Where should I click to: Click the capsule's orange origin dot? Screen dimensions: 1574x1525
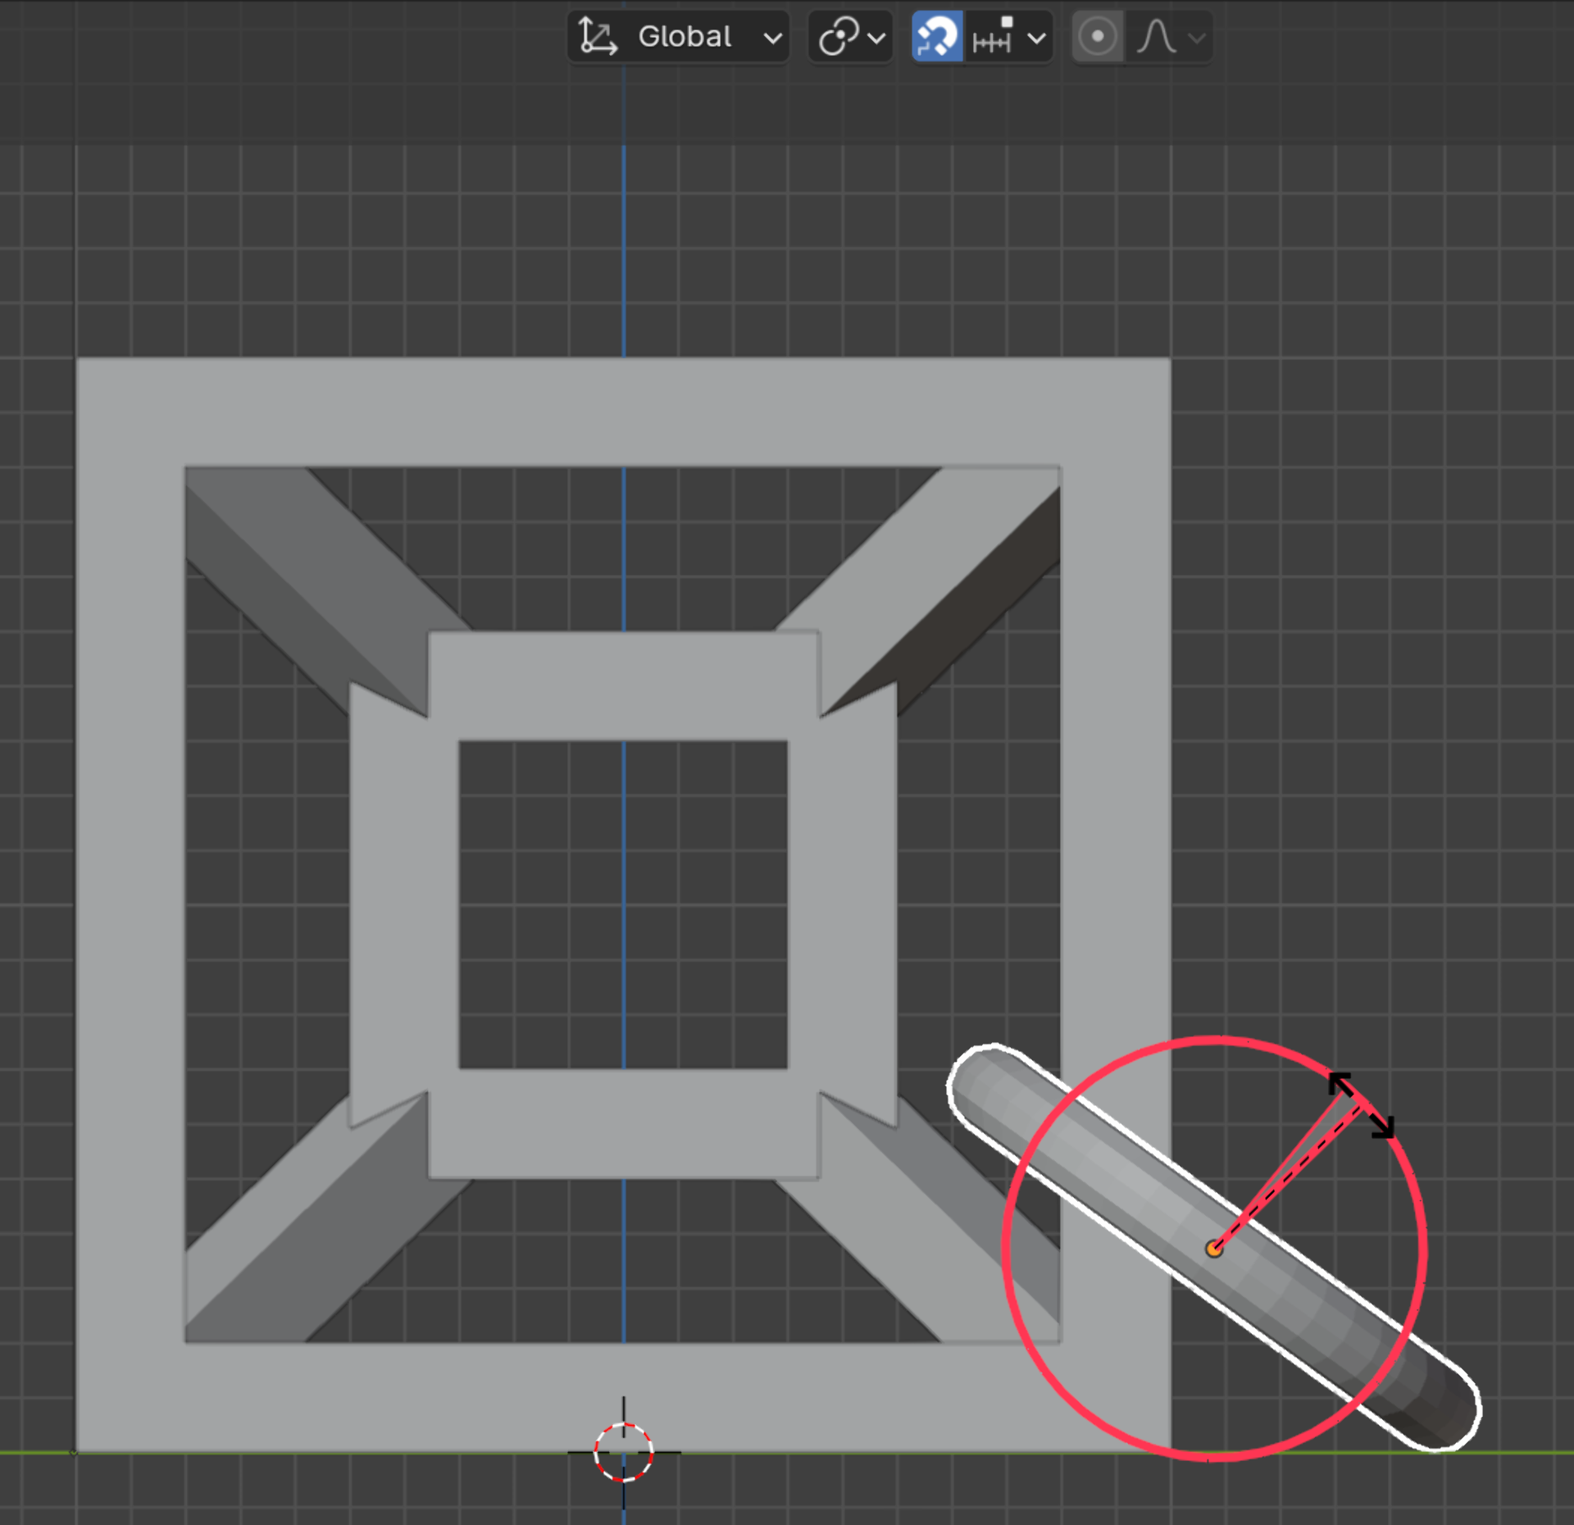click(1214, 1249)
